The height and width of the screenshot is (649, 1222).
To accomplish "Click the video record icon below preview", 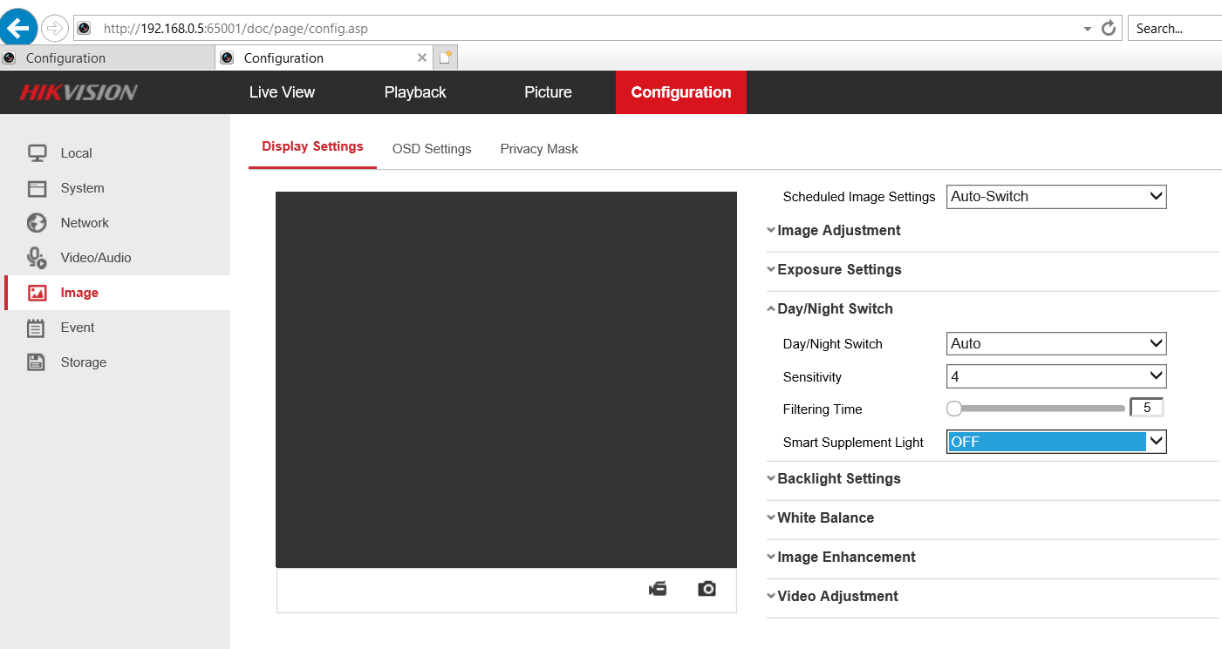I will point(658,590).
